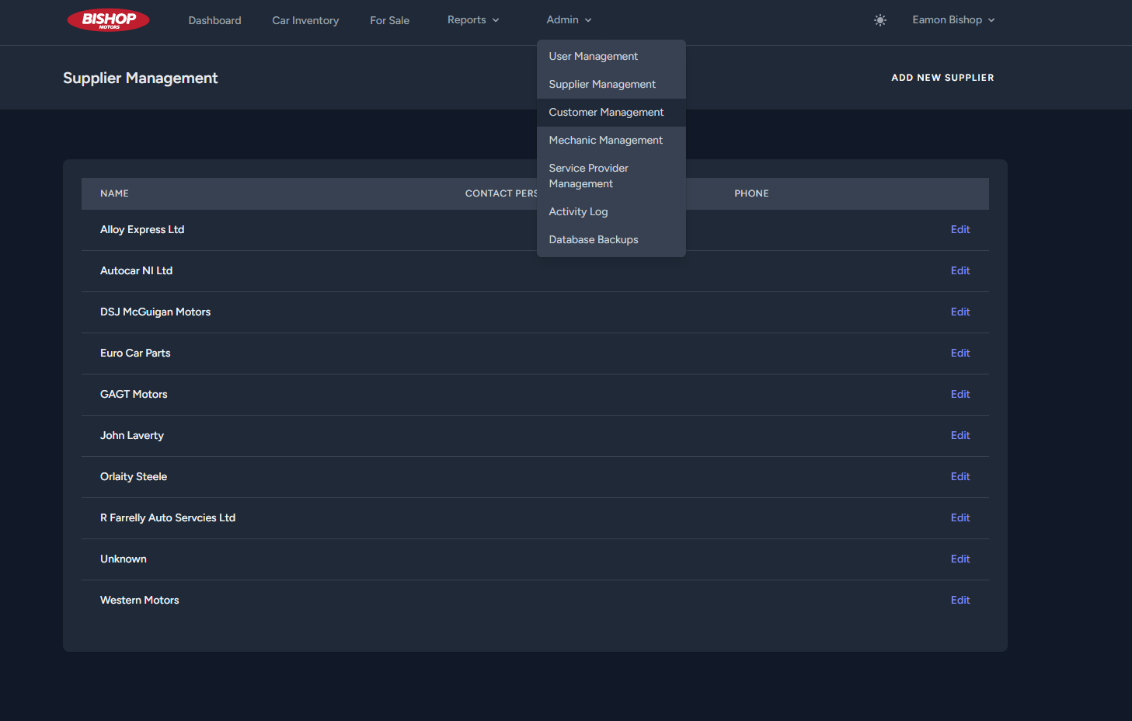Edit the John Laverty supplier entry
Viewport: 1132px width, 721px height.
pyautogui.click(x=960, y=435)
